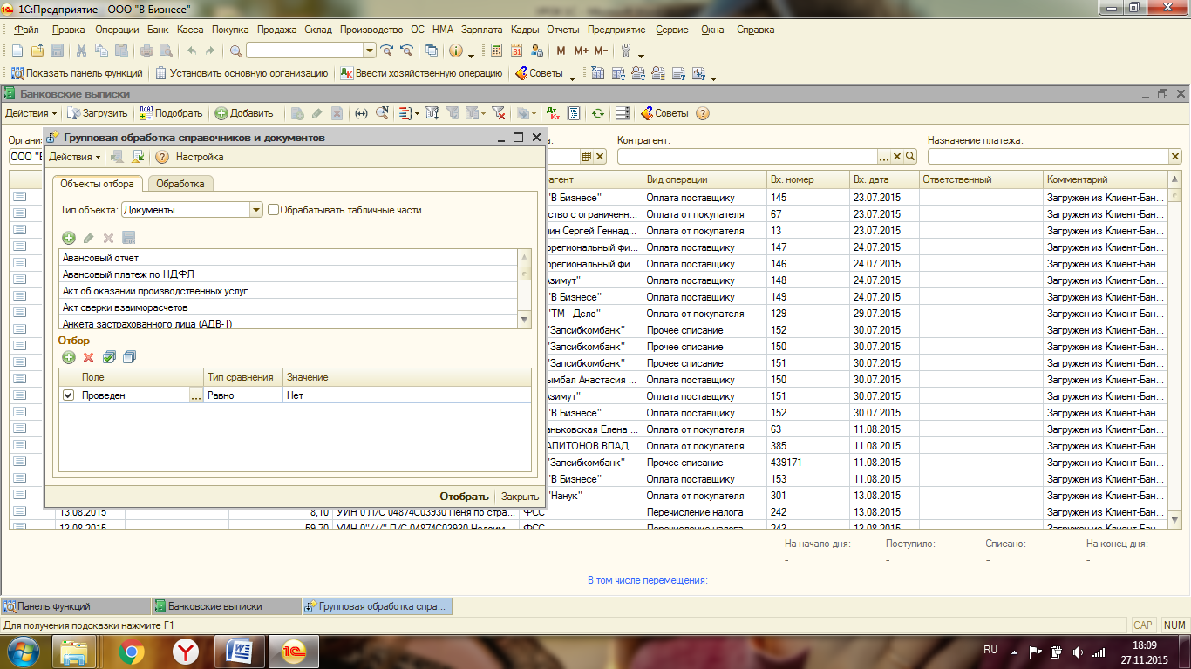Click В том числе перемещения link
The width and height of the screenshot is (1191, 669).
point(648,580)
